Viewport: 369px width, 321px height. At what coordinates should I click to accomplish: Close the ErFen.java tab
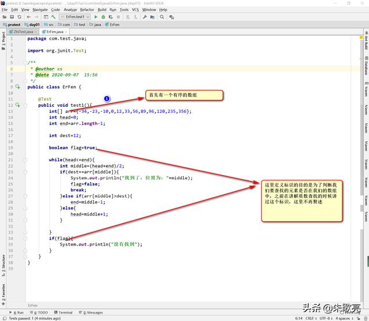point(66,32)
